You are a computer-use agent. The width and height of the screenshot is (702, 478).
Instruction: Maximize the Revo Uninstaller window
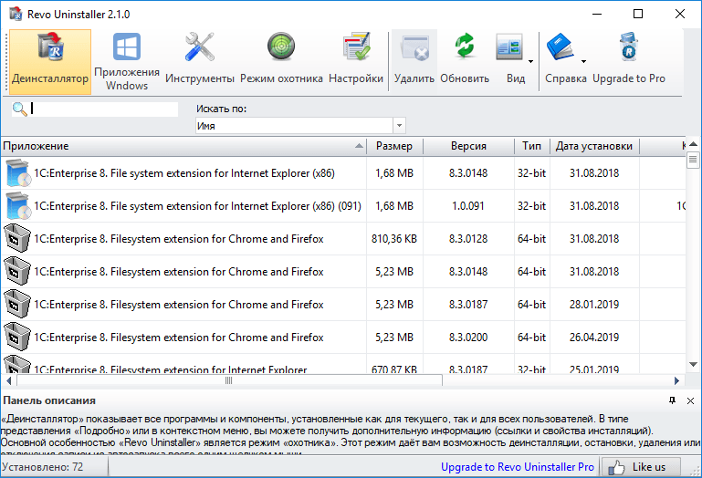coord(638,14)
